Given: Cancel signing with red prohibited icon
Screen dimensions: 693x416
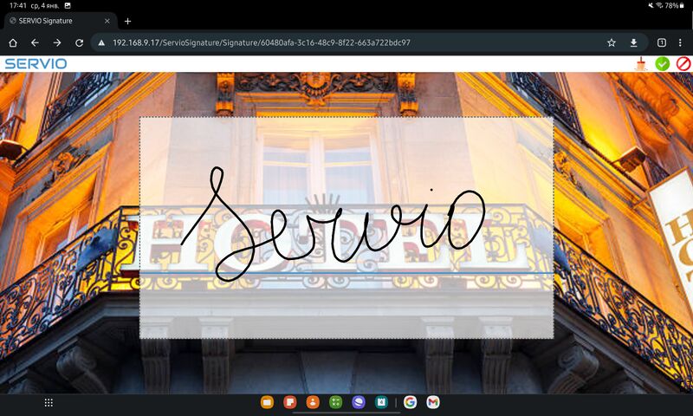Looking at the screenshot, I should click(x=683, y=63).
